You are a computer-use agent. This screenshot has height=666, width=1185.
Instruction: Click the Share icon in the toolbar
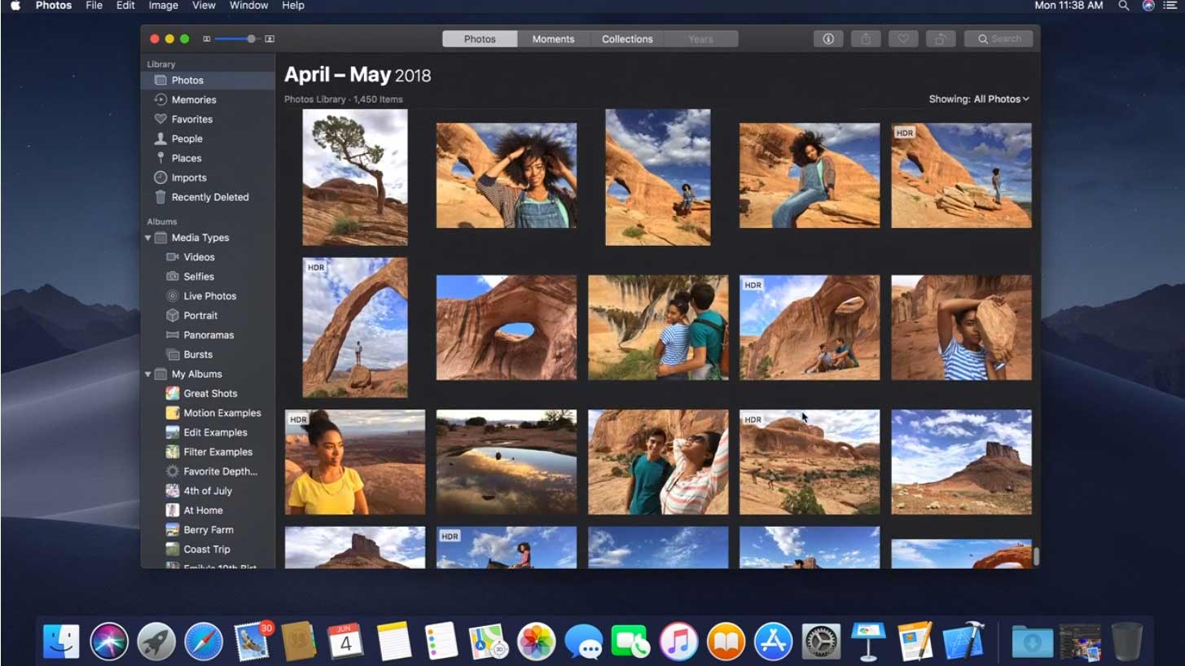coord(865,38)
